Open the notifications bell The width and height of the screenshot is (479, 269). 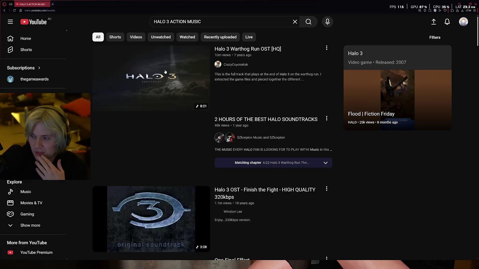point(447,22)
